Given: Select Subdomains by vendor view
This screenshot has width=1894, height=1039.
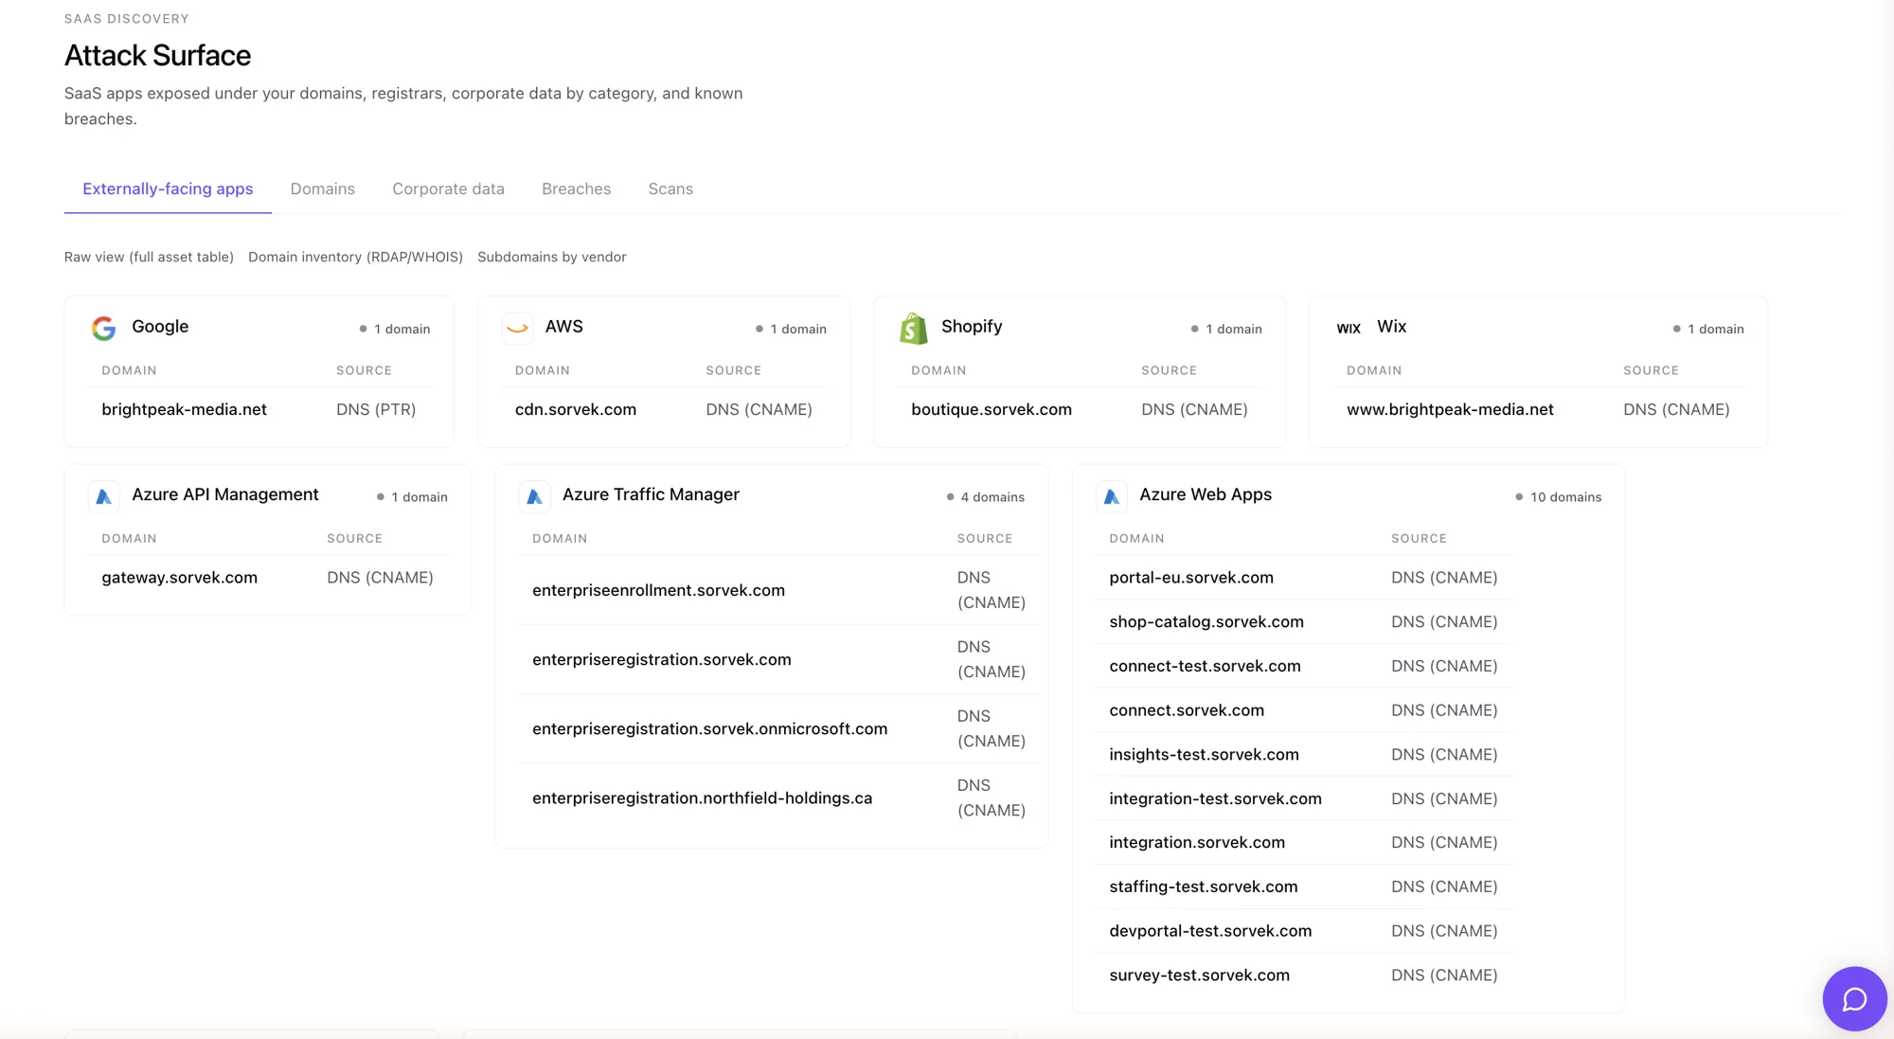Looking at the screenshot, I should 552,257.
